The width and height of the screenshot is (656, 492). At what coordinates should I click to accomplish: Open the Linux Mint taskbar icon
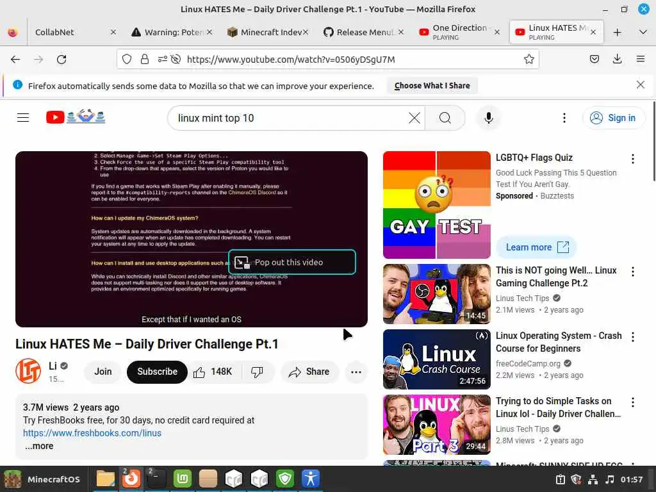coord(183,479)
